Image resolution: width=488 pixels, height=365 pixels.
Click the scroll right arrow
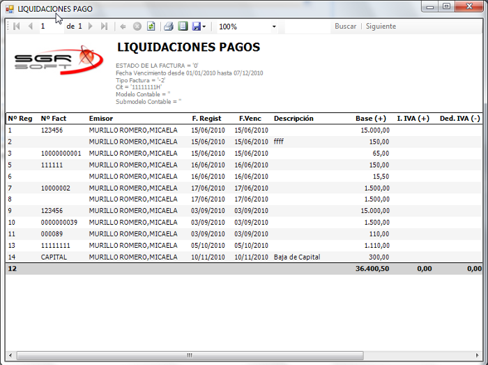coord(478,355)
